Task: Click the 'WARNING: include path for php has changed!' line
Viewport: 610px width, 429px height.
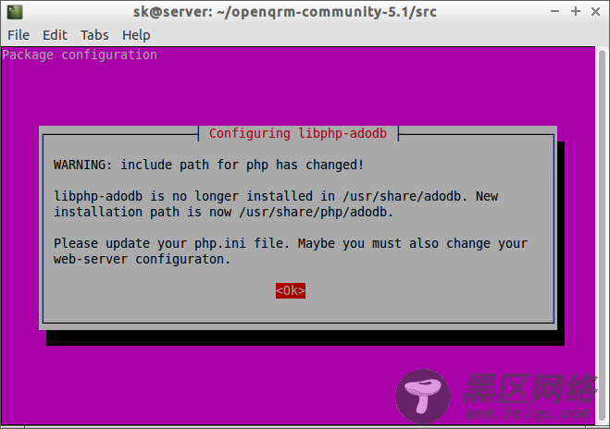Action: coord(208,165)
